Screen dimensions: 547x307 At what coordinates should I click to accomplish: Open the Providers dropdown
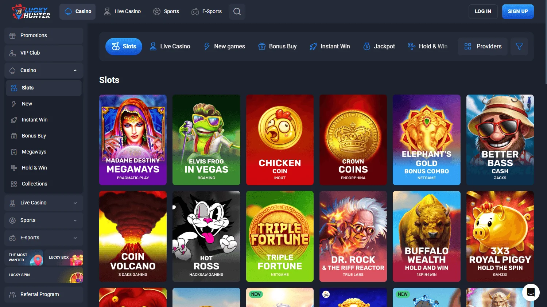[x=482, y=47]
